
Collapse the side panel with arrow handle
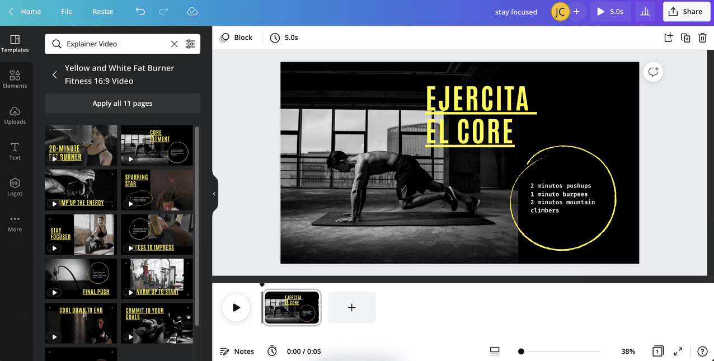tap(214, 194)
